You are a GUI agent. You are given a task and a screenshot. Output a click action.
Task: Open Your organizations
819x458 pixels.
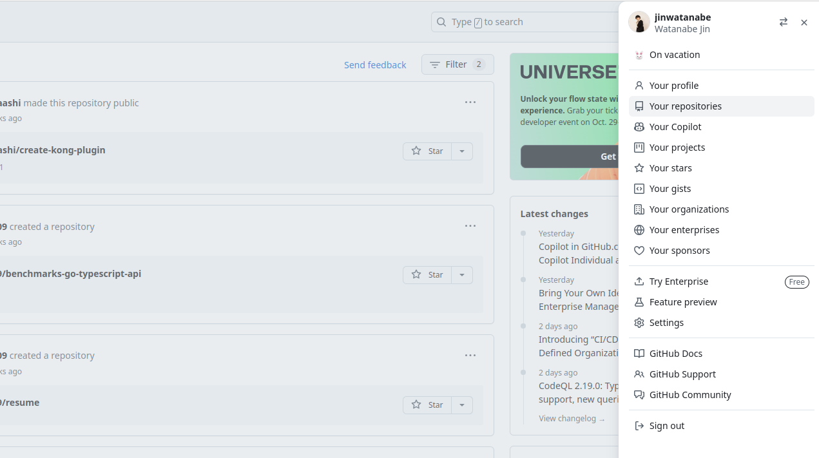pos(722,209)
